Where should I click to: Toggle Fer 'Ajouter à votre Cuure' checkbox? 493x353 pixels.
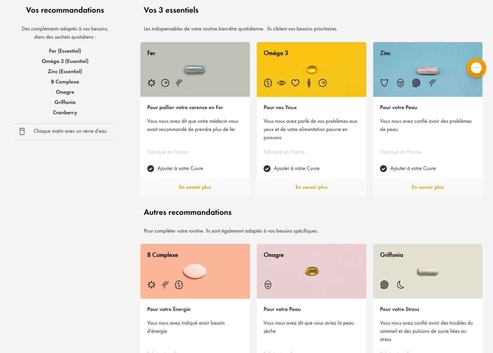pos(151,168)
